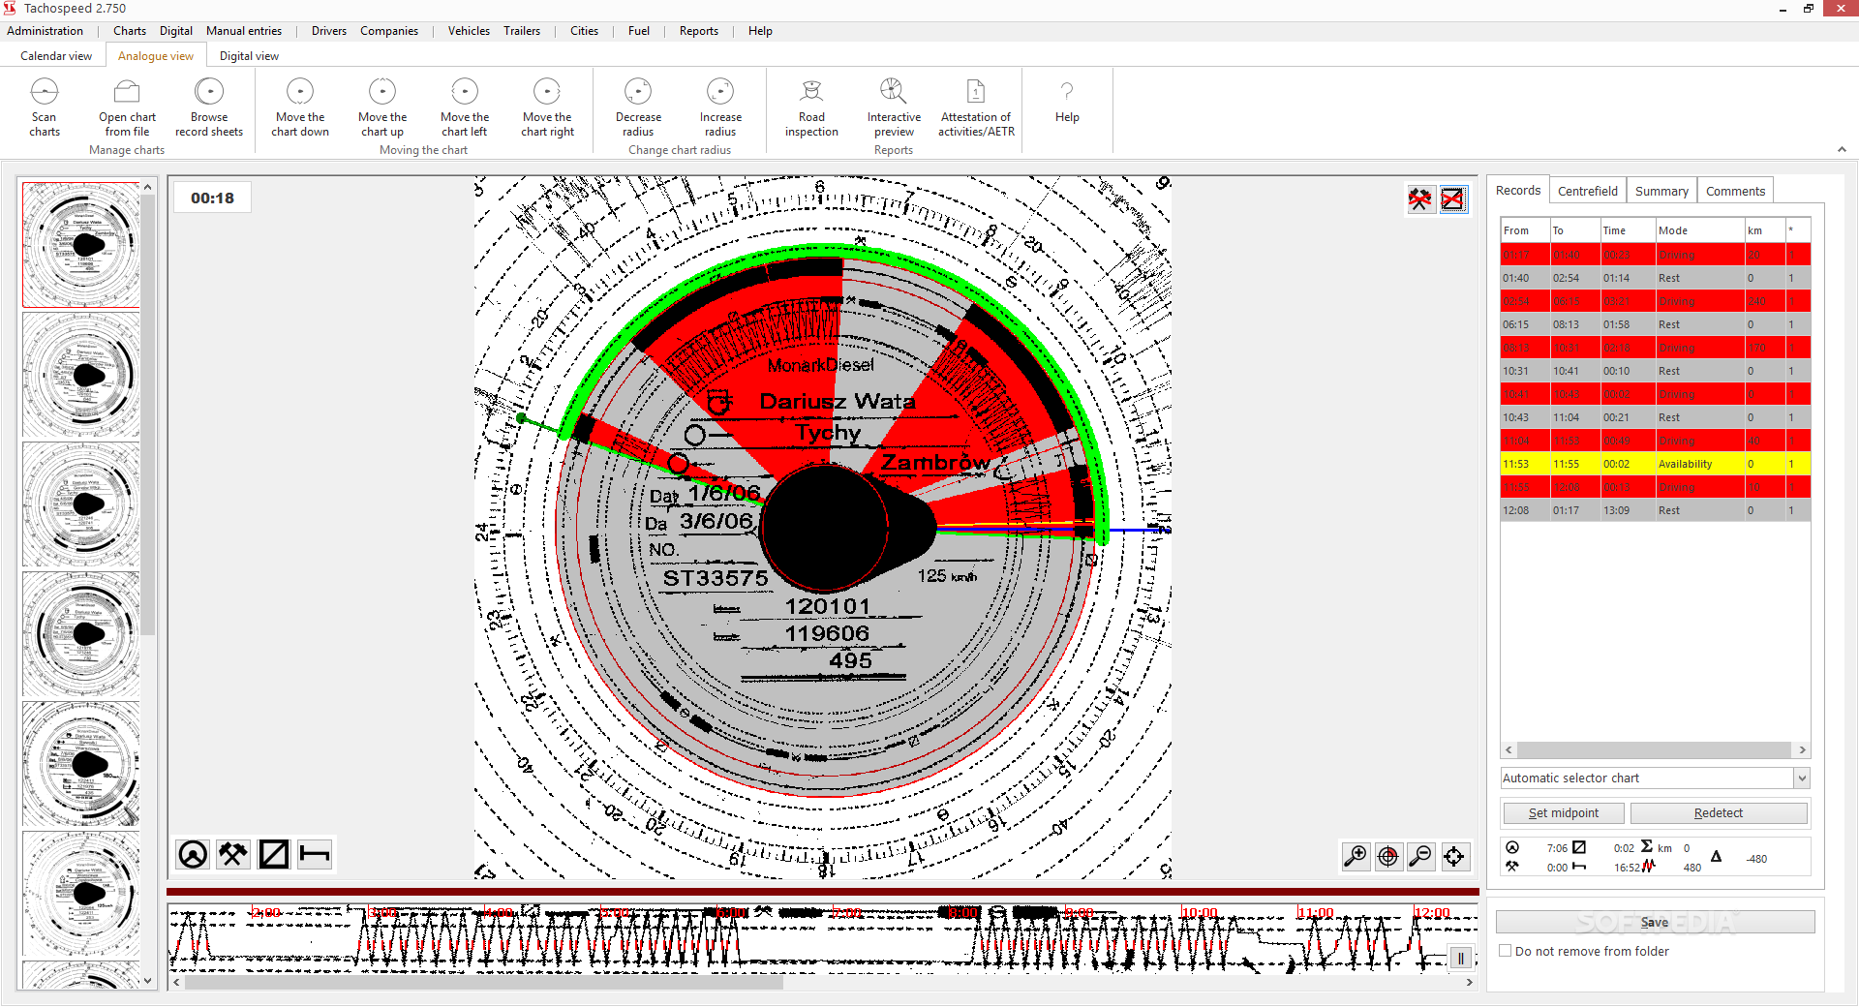Open the Summary tab
The image size is (1859, 1007).
pos(1661,191)
